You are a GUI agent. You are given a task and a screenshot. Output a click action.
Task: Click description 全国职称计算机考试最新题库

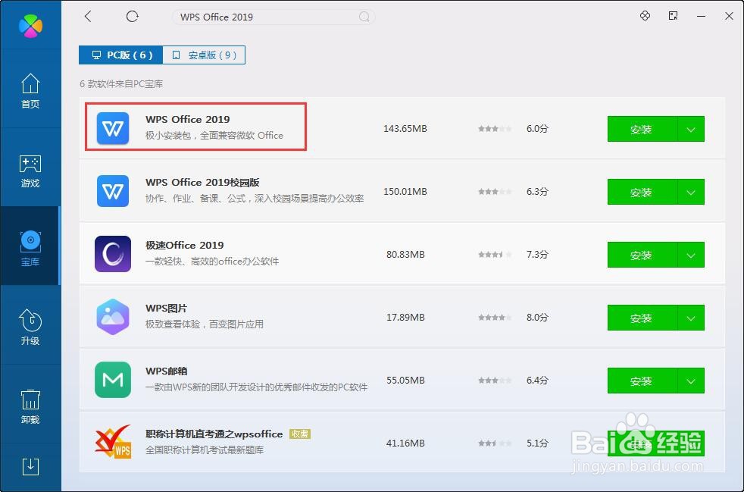click(x=204, y=450)
